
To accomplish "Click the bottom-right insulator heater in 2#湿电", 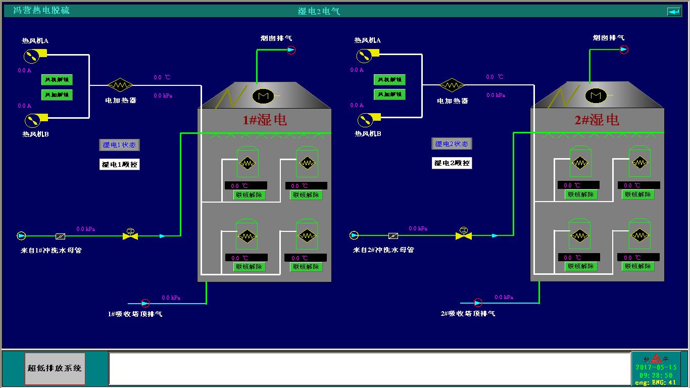I will (639, 235).
